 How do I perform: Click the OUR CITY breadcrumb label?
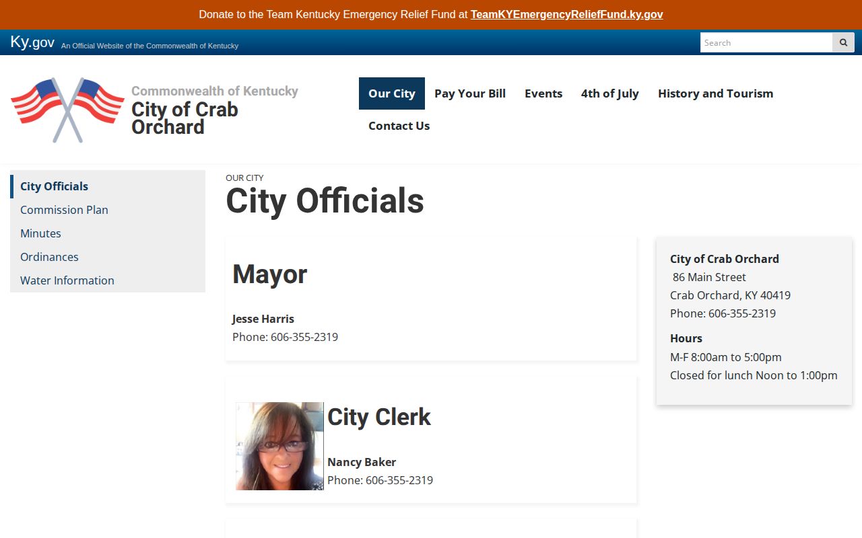tap(244, 178)
